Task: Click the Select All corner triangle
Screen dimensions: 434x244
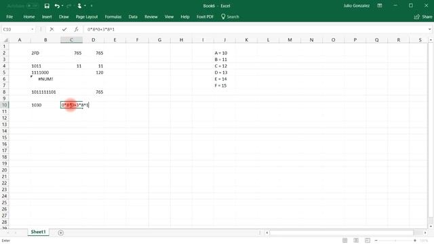Action: click(x=5, y=40)
